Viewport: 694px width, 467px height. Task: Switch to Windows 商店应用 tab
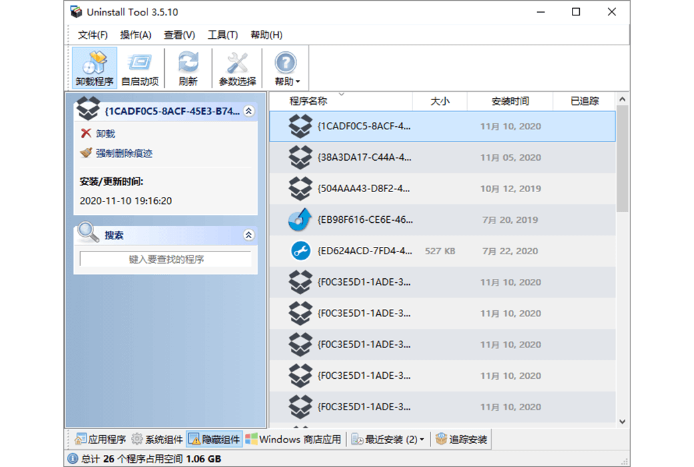point(294,439)
